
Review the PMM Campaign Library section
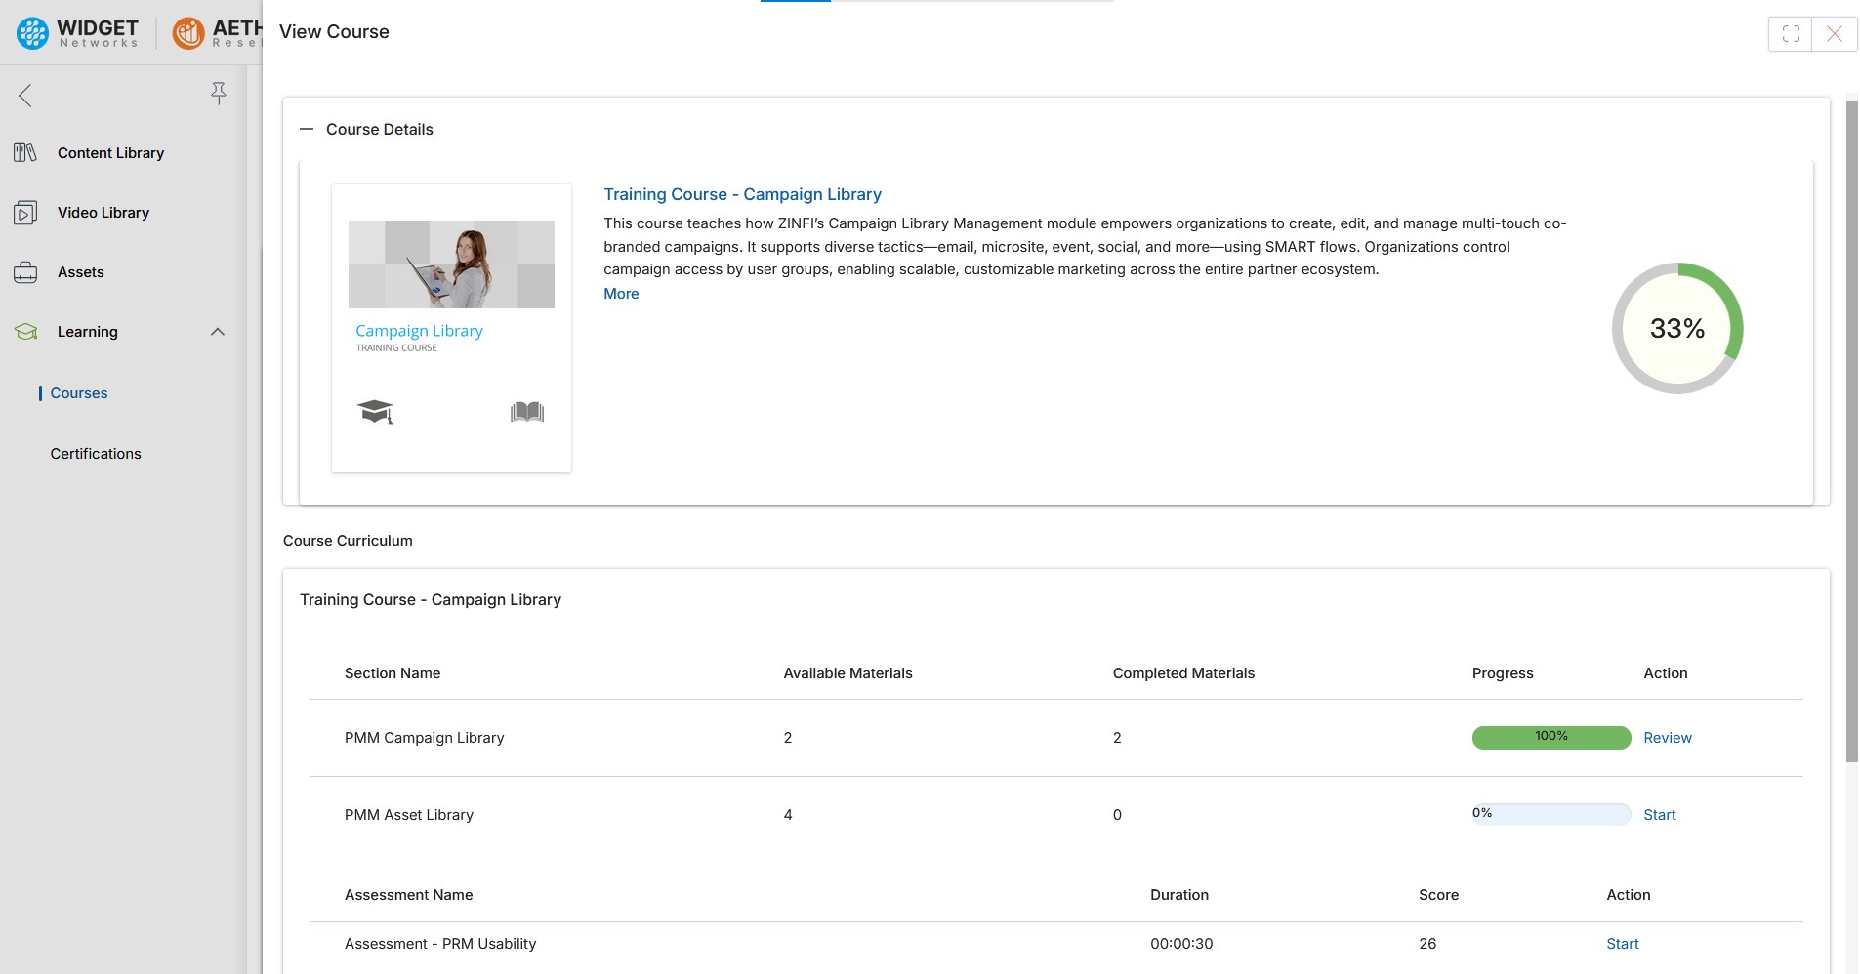coord(1667,738)
